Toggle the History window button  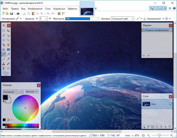click(x=156, y=8)
